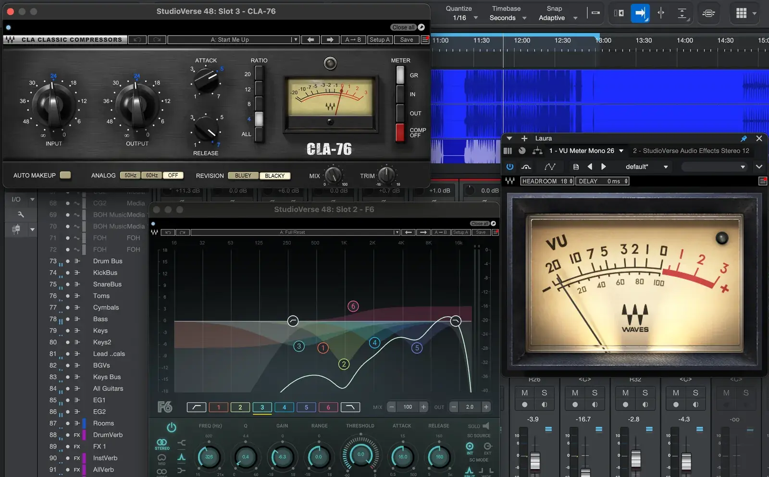Choose BLACKY revision in CLA-76

tap(275, 176)
